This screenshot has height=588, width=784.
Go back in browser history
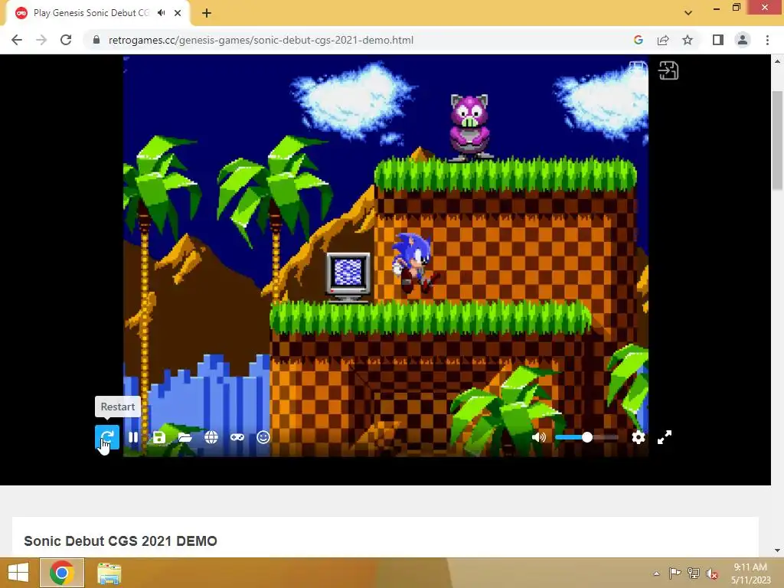[17, 40]
